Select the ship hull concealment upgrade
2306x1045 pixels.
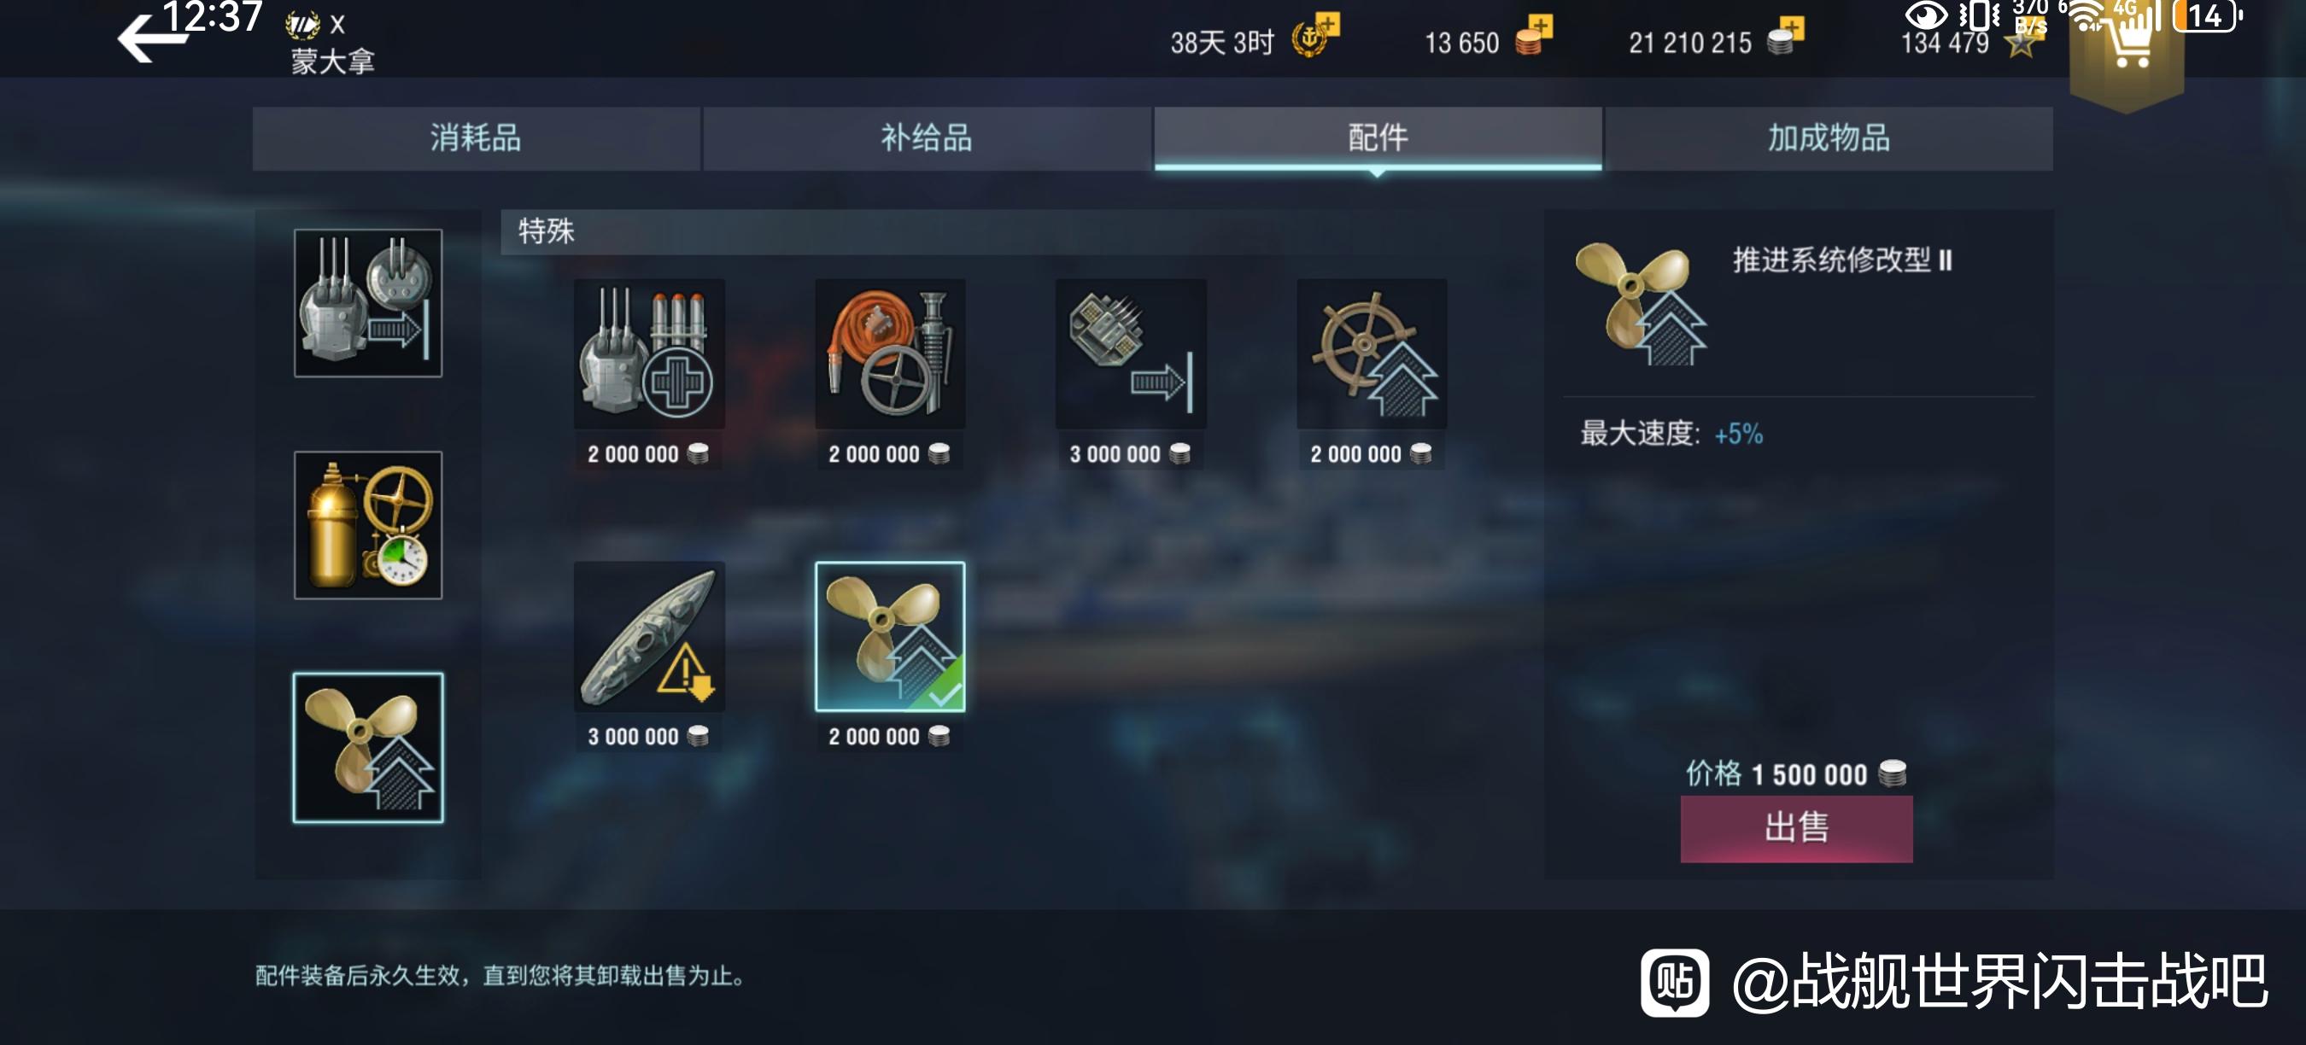(649, 636)
